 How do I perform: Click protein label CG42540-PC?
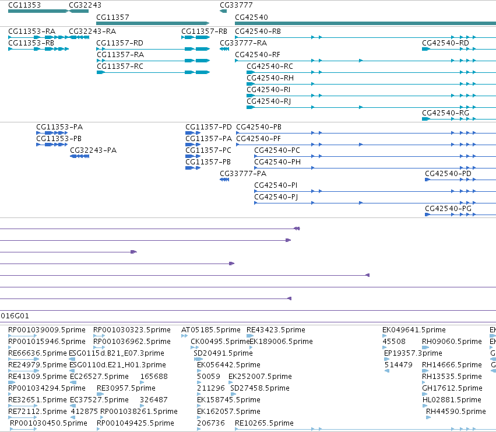click(277, 150)
